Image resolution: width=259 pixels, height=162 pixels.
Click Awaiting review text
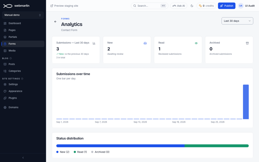pos(115,54)
